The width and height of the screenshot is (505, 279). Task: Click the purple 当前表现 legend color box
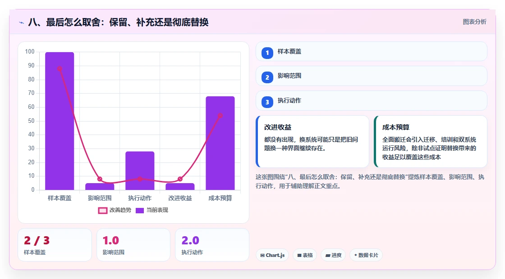[139, 211]
